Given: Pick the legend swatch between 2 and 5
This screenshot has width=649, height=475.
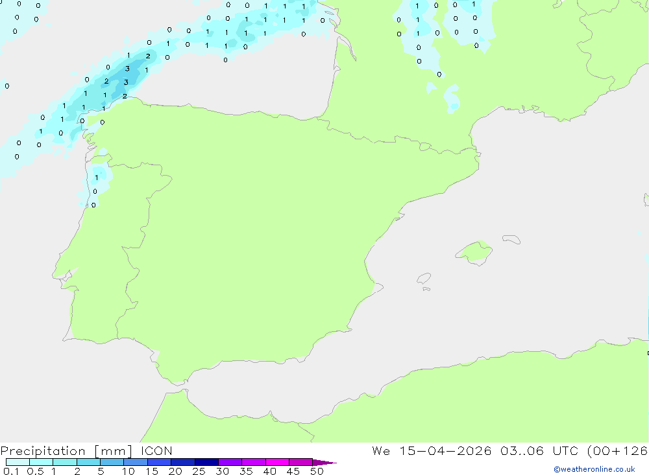Looking at the screenshot, I should [88, 462].
